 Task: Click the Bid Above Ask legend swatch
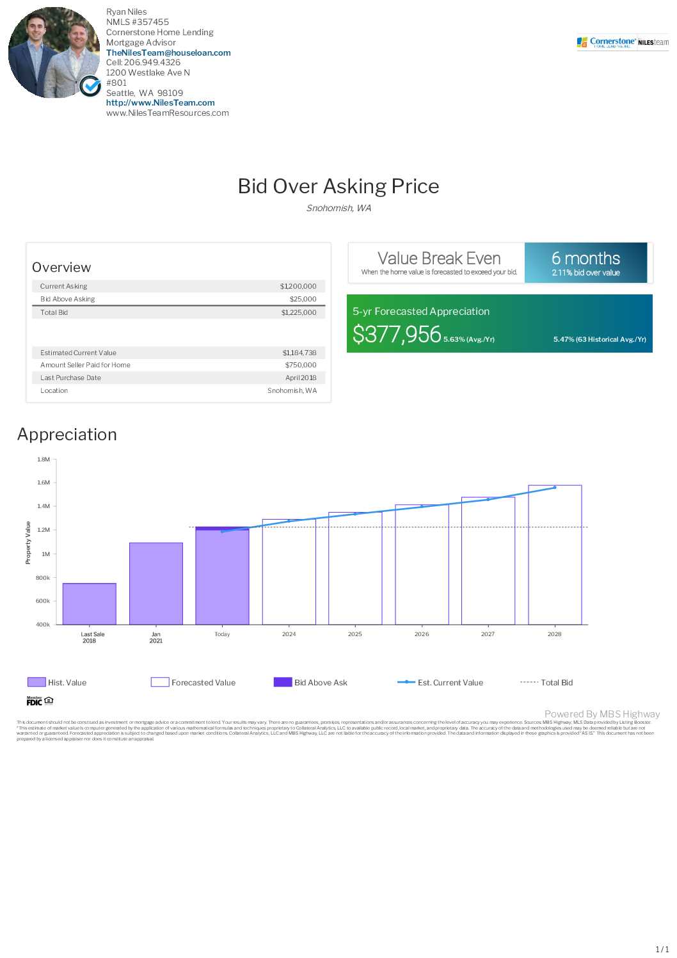tap(282, 682)
